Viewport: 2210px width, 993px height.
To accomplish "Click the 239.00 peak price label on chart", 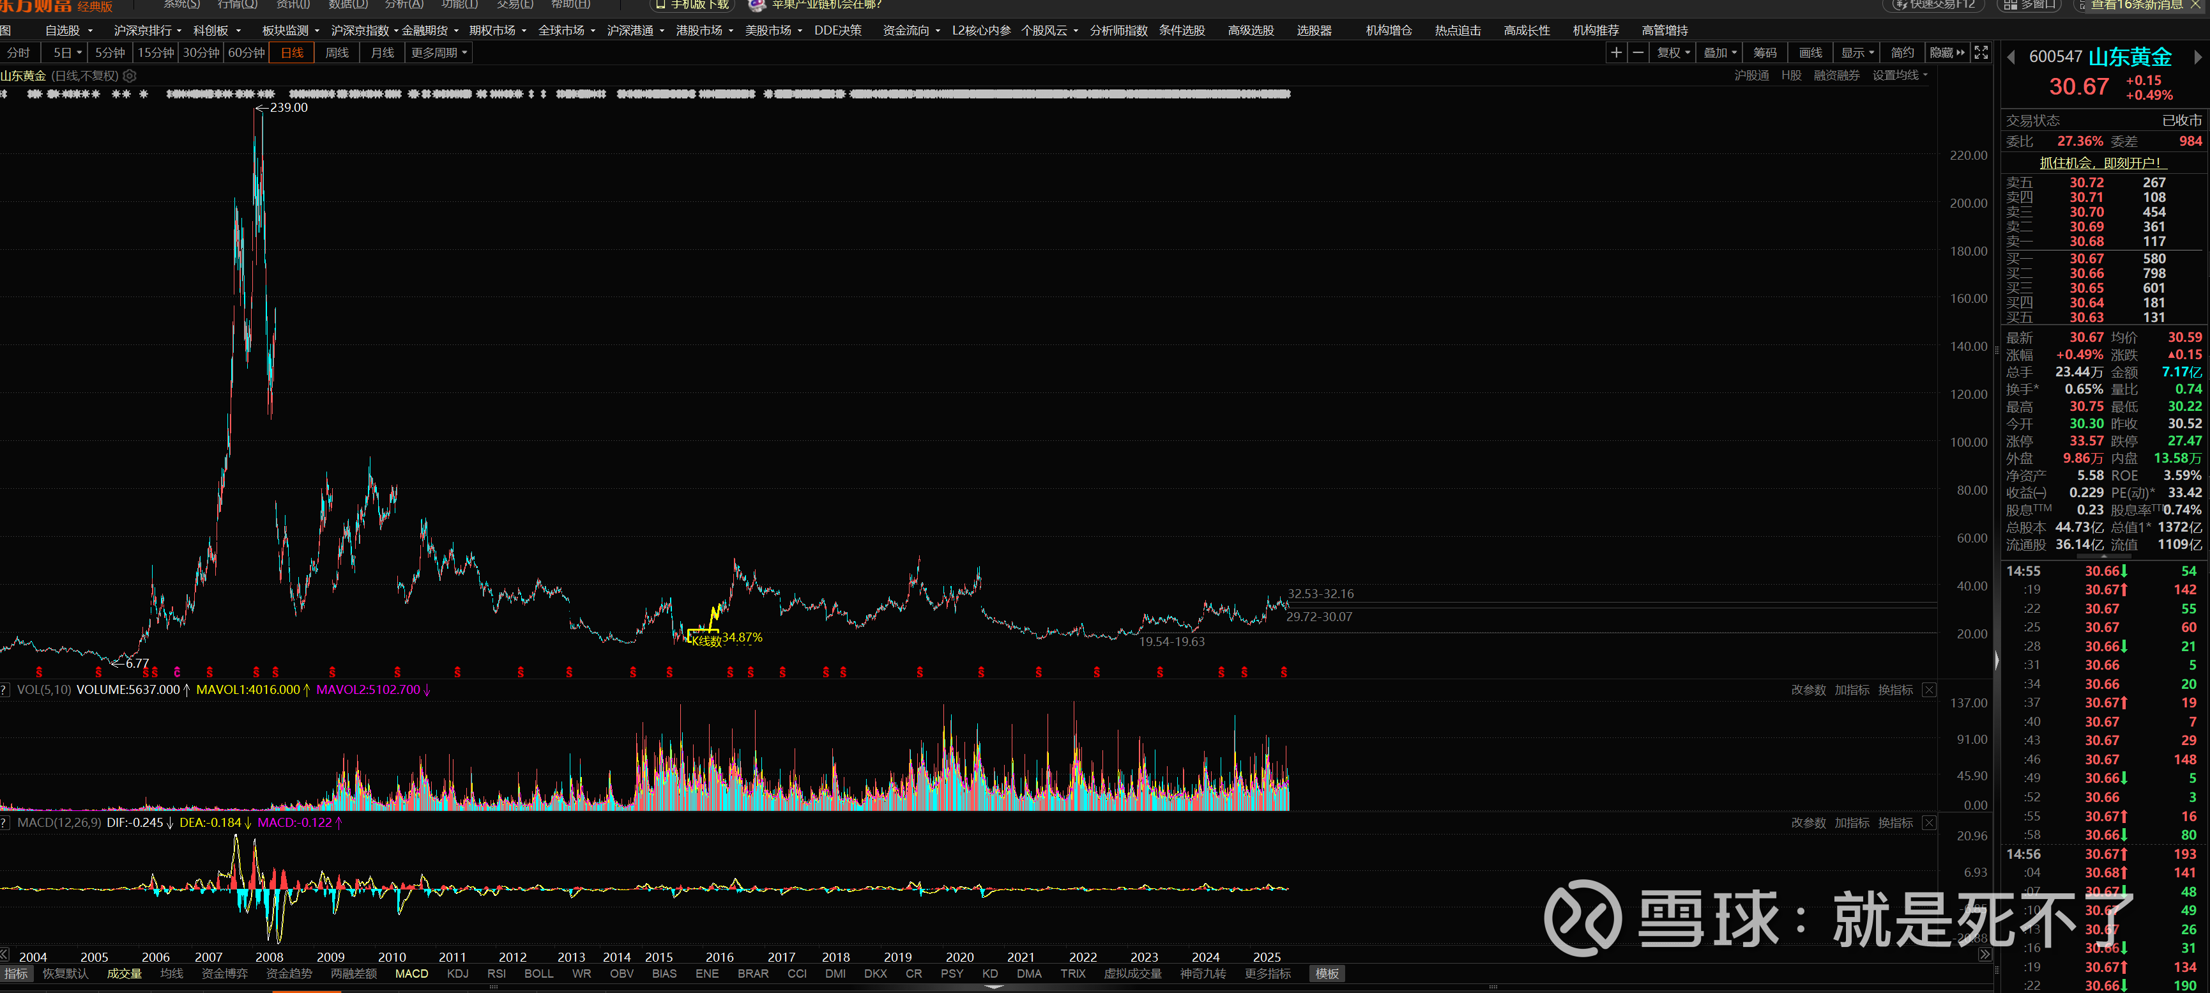I will click(288, 108).
